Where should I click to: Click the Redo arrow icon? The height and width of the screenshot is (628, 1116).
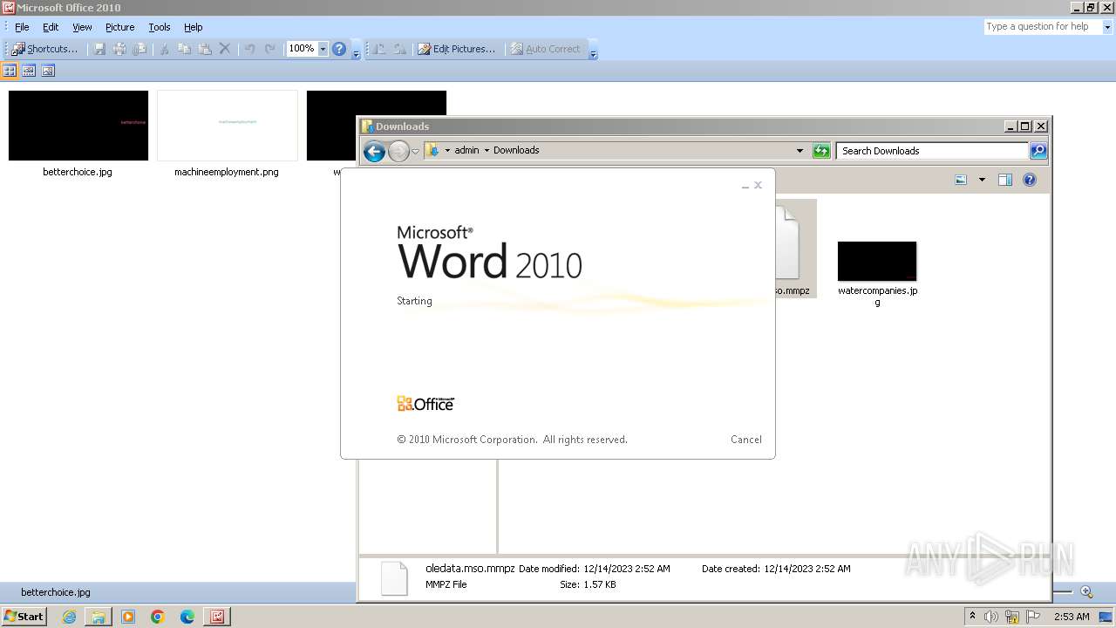pyautogui.click(x=270, y=49)
